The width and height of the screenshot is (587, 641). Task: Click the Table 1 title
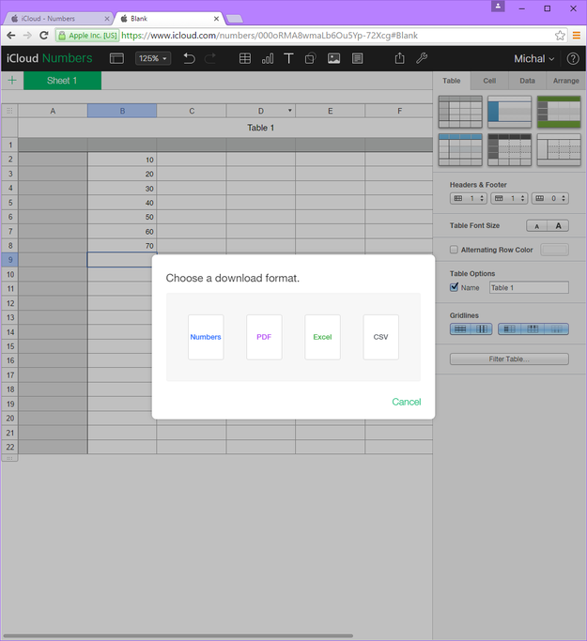click(x=260, y=128)
